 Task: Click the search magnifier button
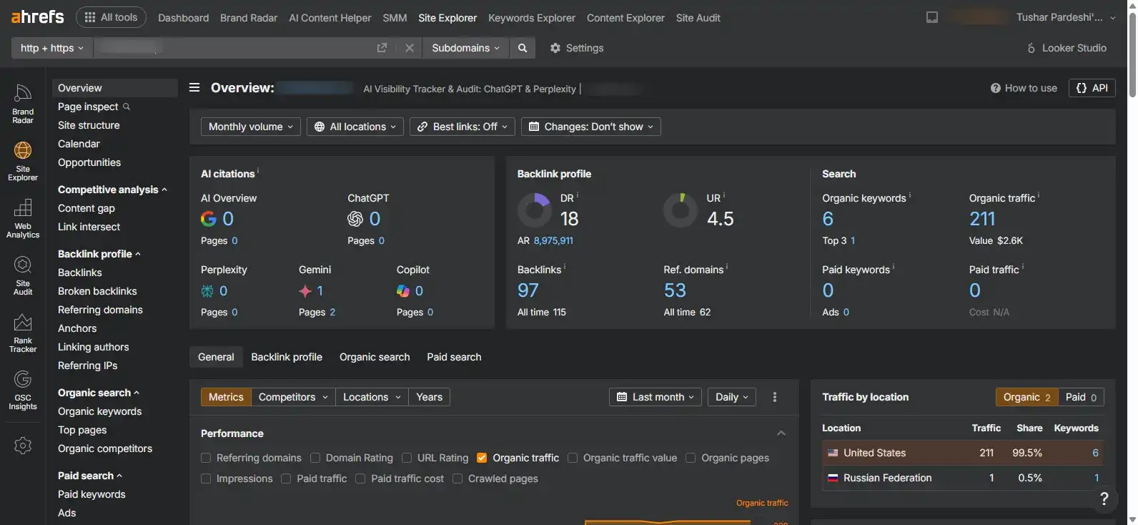click(x=523, y=48)
